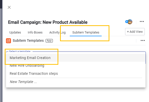Image resolution: width=149 pixels, height=102 pixels.
Task: Open the Activity Log tab
Action: pyautogui.click(x=57, y=32)
